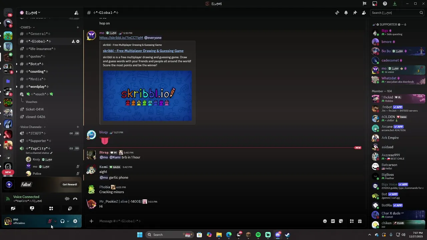Click the plus attachment button in message bar
Viewport: 427px width, 240px height.
pos(91,221)
